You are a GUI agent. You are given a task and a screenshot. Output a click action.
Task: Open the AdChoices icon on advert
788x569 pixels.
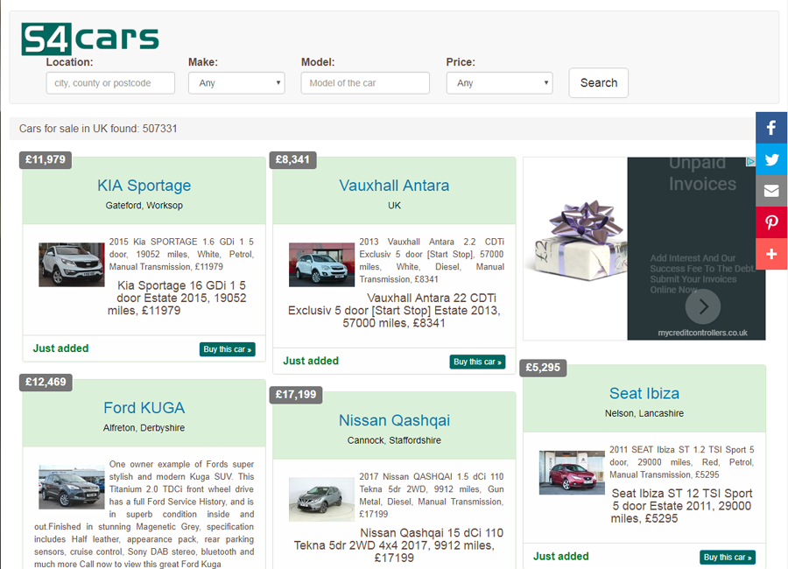click(x=750, y=162)
